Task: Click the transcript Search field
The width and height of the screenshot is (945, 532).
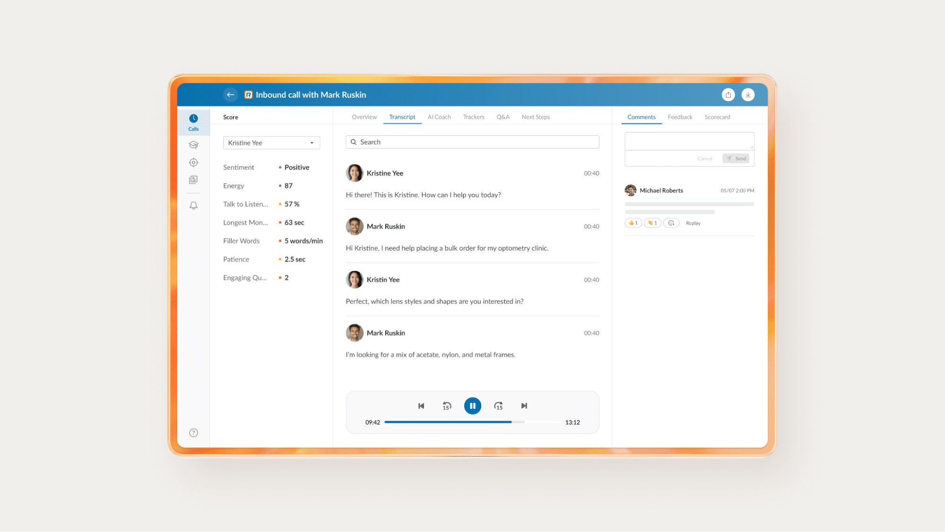Action: click(x=472, y=142)
